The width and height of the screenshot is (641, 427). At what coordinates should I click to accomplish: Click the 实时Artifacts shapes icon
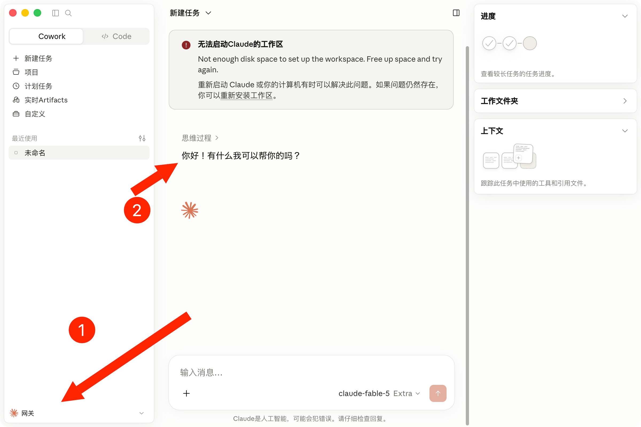point(16,100)
